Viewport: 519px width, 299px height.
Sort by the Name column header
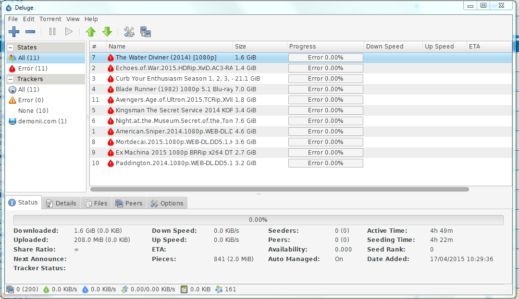coord(170,47)
